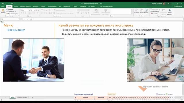Screen dimensions: 184x103
Task: Click the Меню heading text
Action: tap(8, 25)
